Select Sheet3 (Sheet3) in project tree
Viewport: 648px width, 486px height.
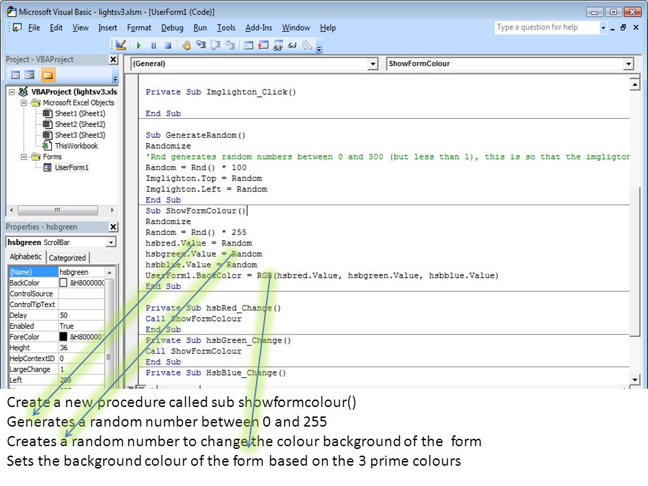click(80, 135)
